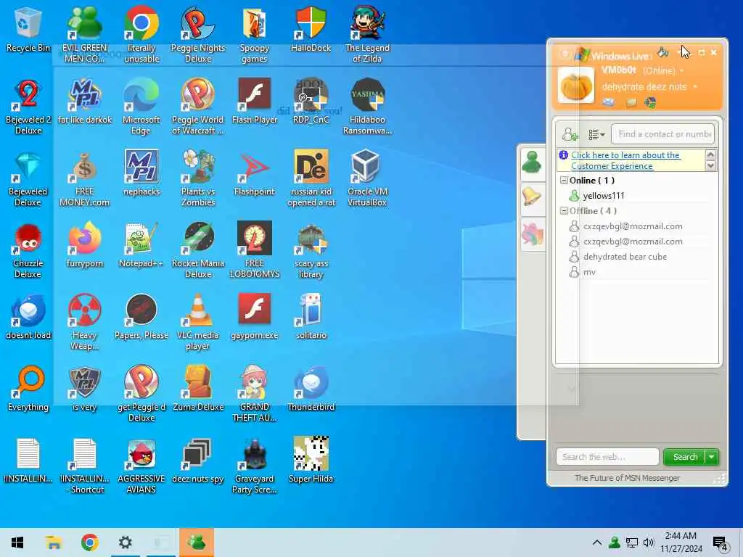Image resolution: width=743 pixels, height=557 pixels.
Task: Select the Recycle Bin icon
Action: click(x=28, y=29)
